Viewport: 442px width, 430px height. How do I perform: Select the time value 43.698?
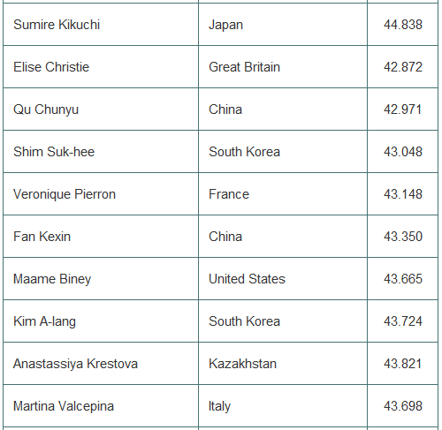pos(403,406)
